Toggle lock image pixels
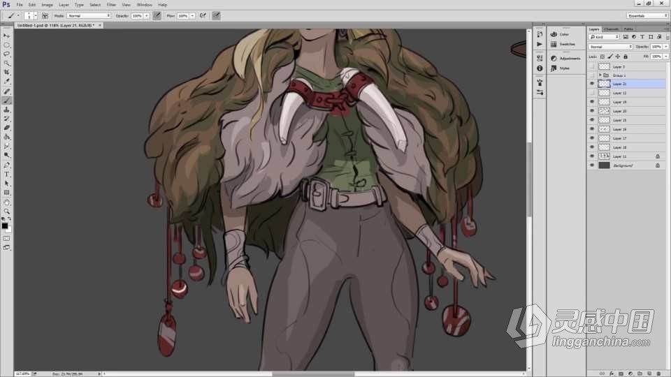 tap(610, 57)
